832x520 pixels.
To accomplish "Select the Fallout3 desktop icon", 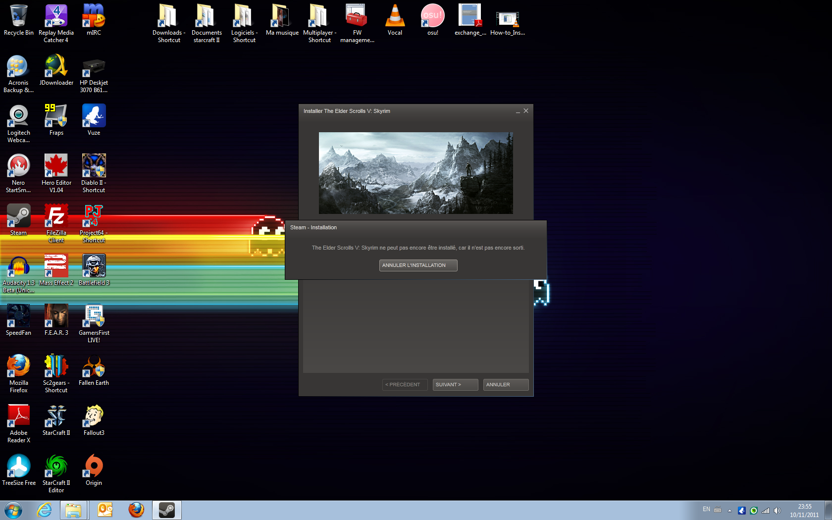I will (x=94, y=421).
